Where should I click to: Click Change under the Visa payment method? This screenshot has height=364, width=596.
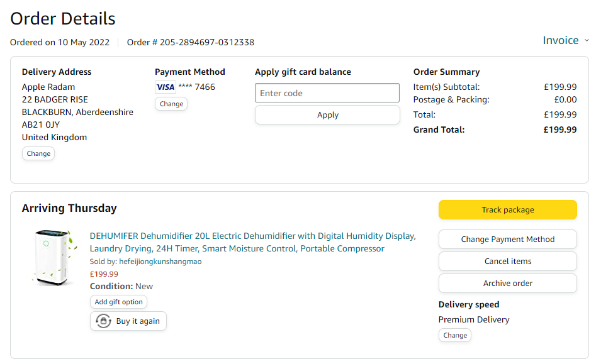[x=171, y=104]
